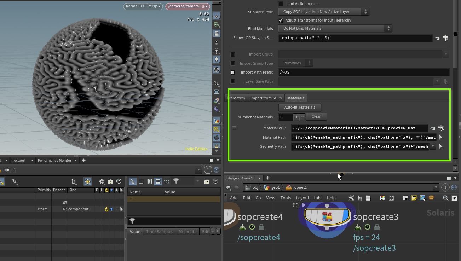The width and height of the screenshot is (461, 261).
Task: Open the Layout menu in network editor
Action: tap(302, 198)
